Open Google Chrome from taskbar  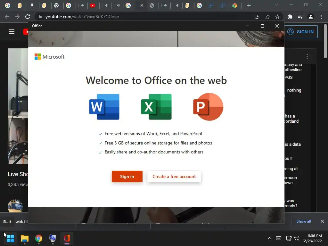[39, 238]
